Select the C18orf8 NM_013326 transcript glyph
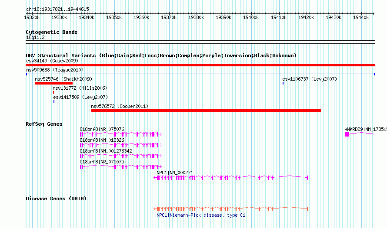 (x=121, y=145)
